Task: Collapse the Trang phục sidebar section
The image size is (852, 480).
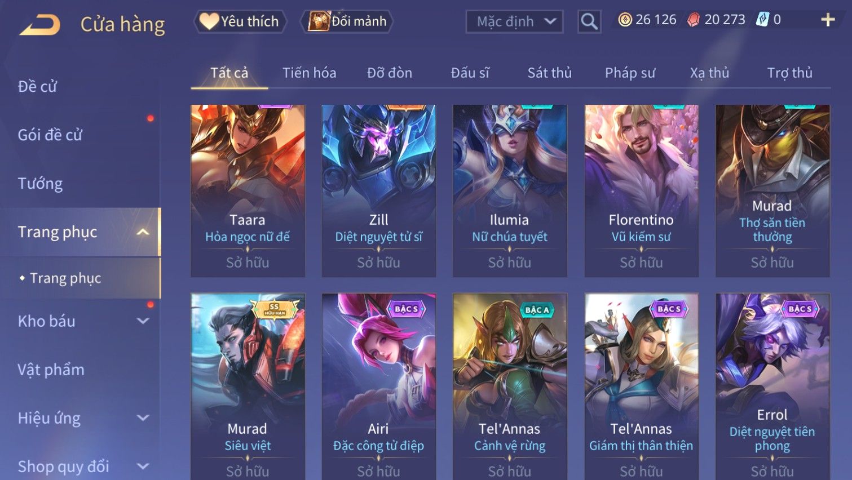Action: (x=143, y=232)
